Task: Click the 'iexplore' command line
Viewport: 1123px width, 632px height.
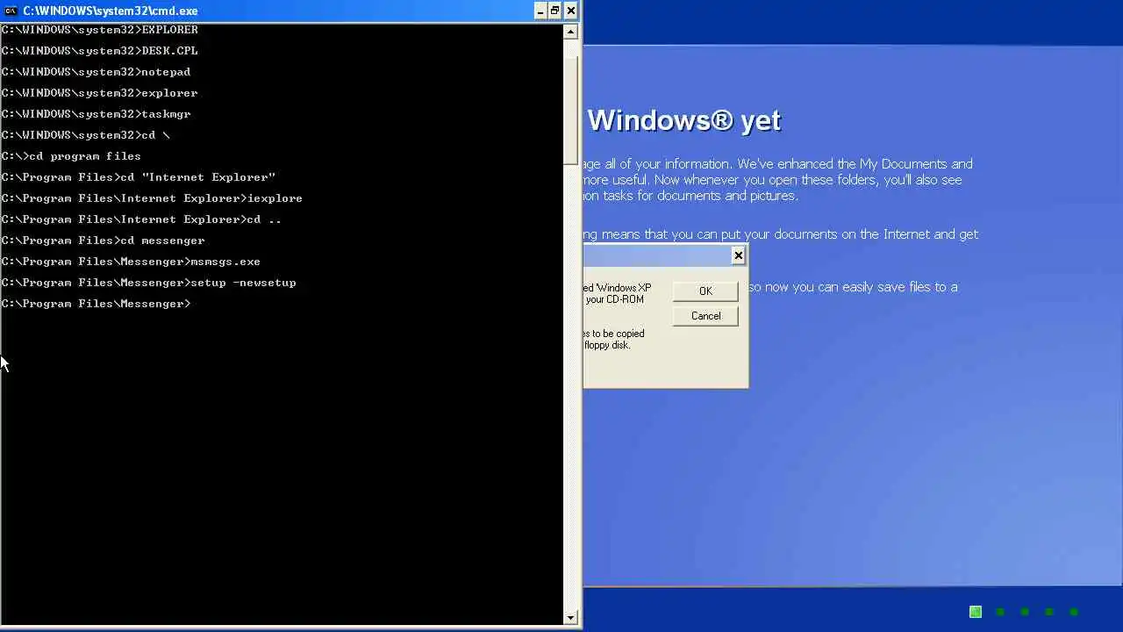Action: pos(152,198)
